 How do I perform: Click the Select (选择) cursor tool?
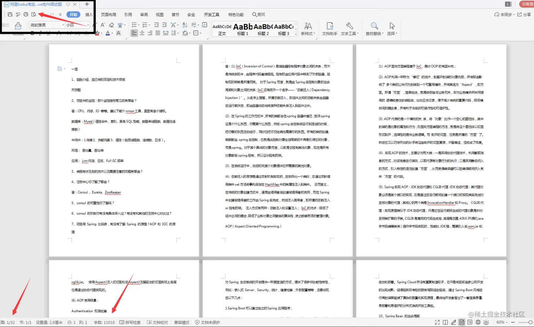tap(392, 29)
